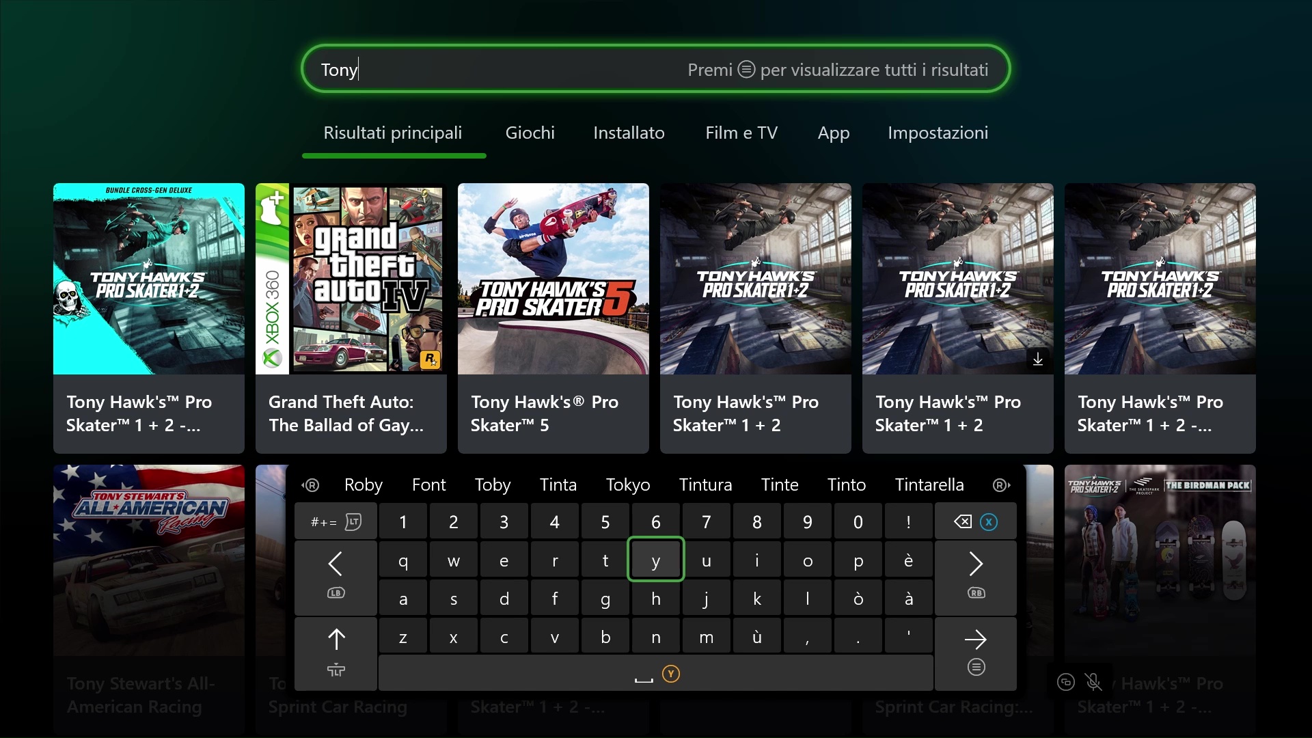The width and height of the screenshot is (1312, 738).
Task: Tap the p key
Action: (x=858, y=560)
